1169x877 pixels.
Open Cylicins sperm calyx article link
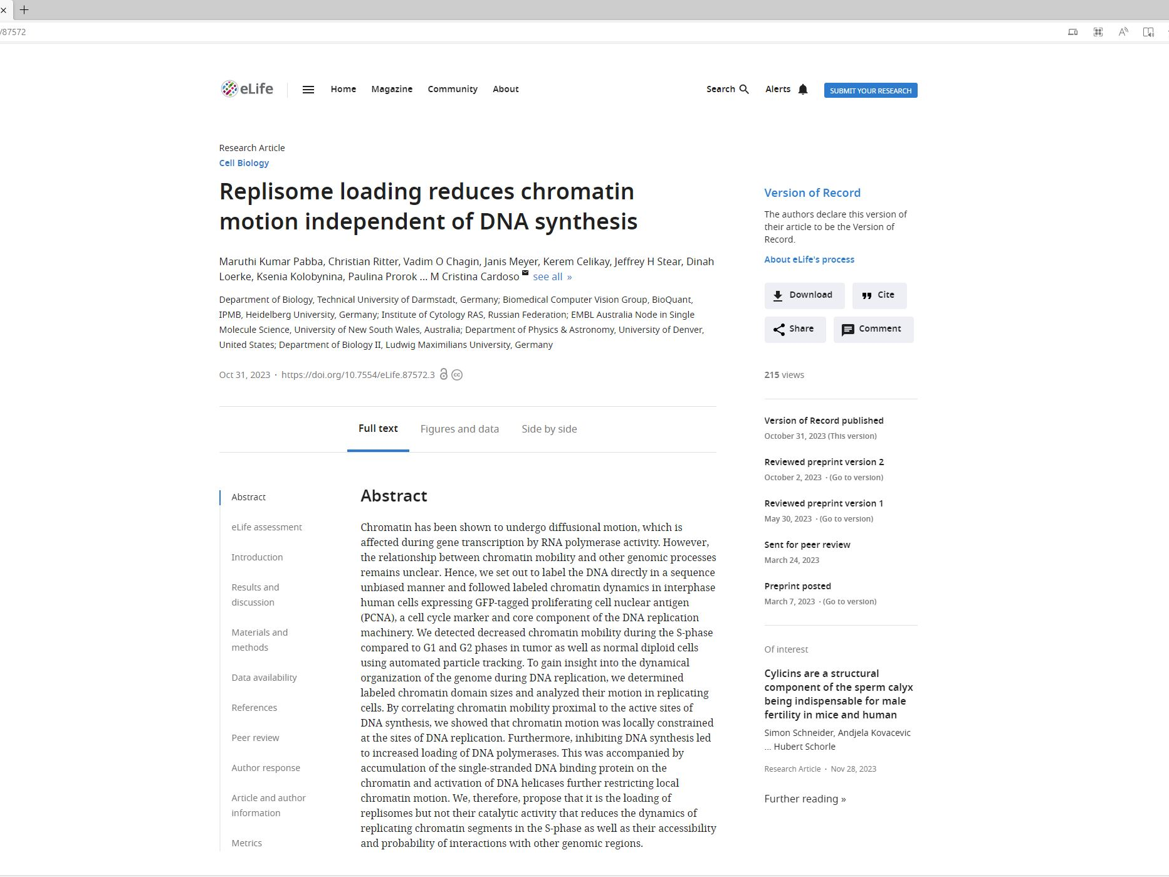point(838,694)
